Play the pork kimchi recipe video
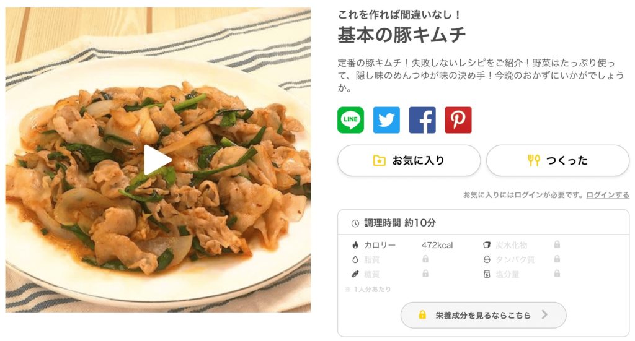635x341 pixels. coord(158,160)
